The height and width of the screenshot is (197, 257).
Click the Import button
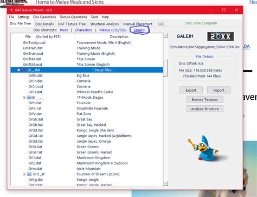coord(219,90)
